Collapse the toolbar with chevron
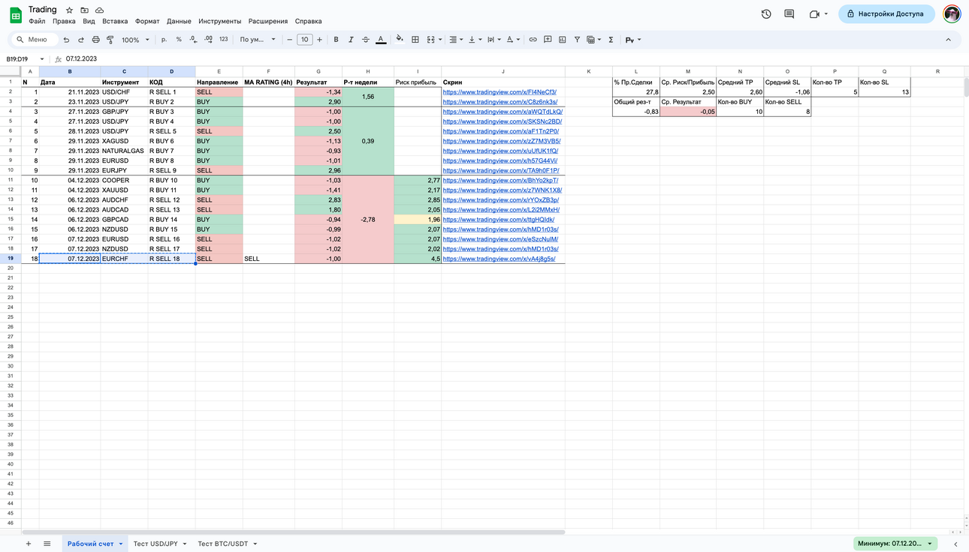The height and width of the screenshot is (552, 969). tap(948, 40)
